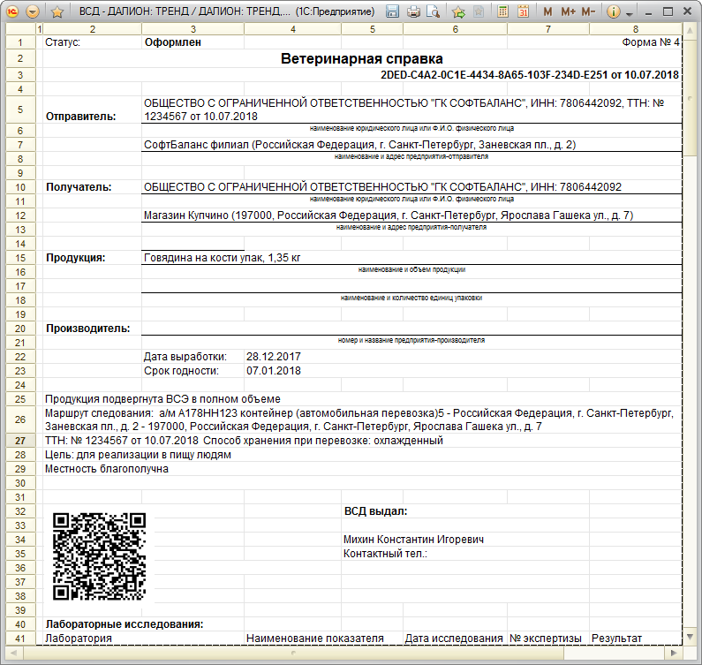The height and width of the screenshot is (665, 702).
Task: Open the main menu dropdown button
Action: coord(33,11)
